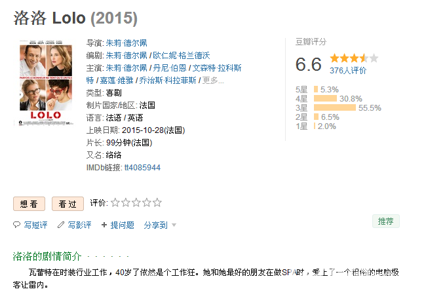Click the pencil icon beside 写影评
This screenshot has height=304, width=426.
[x=60, y=225]
